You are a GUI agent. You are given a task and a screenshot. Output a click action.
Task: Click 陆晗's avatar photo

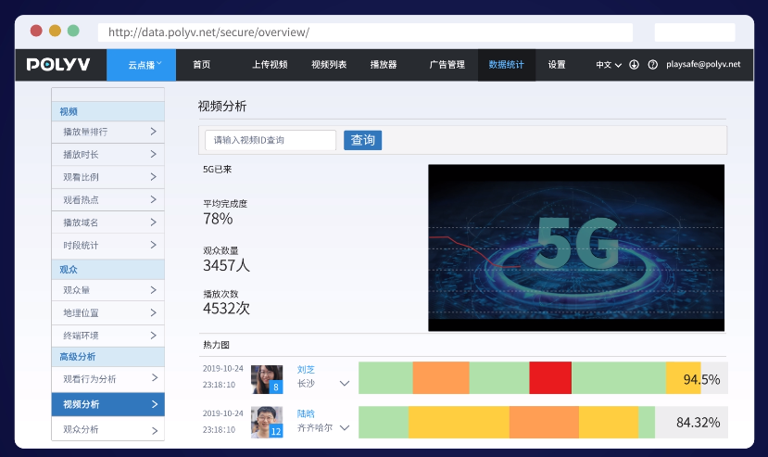coord(267,422)
